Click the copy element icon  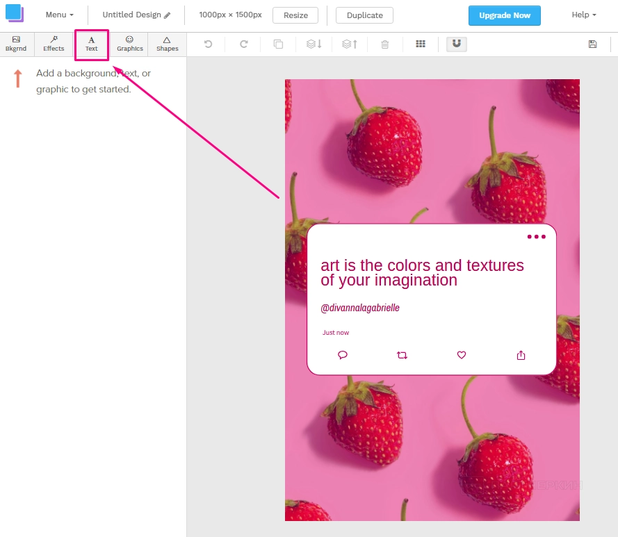click(278, 44)
